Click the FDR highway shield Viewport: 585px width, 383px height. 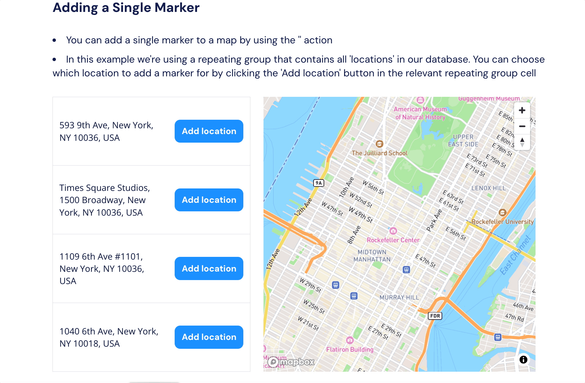point(435,316)
